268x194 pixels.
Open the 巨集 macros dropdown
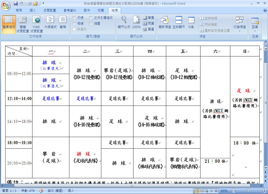255,24
